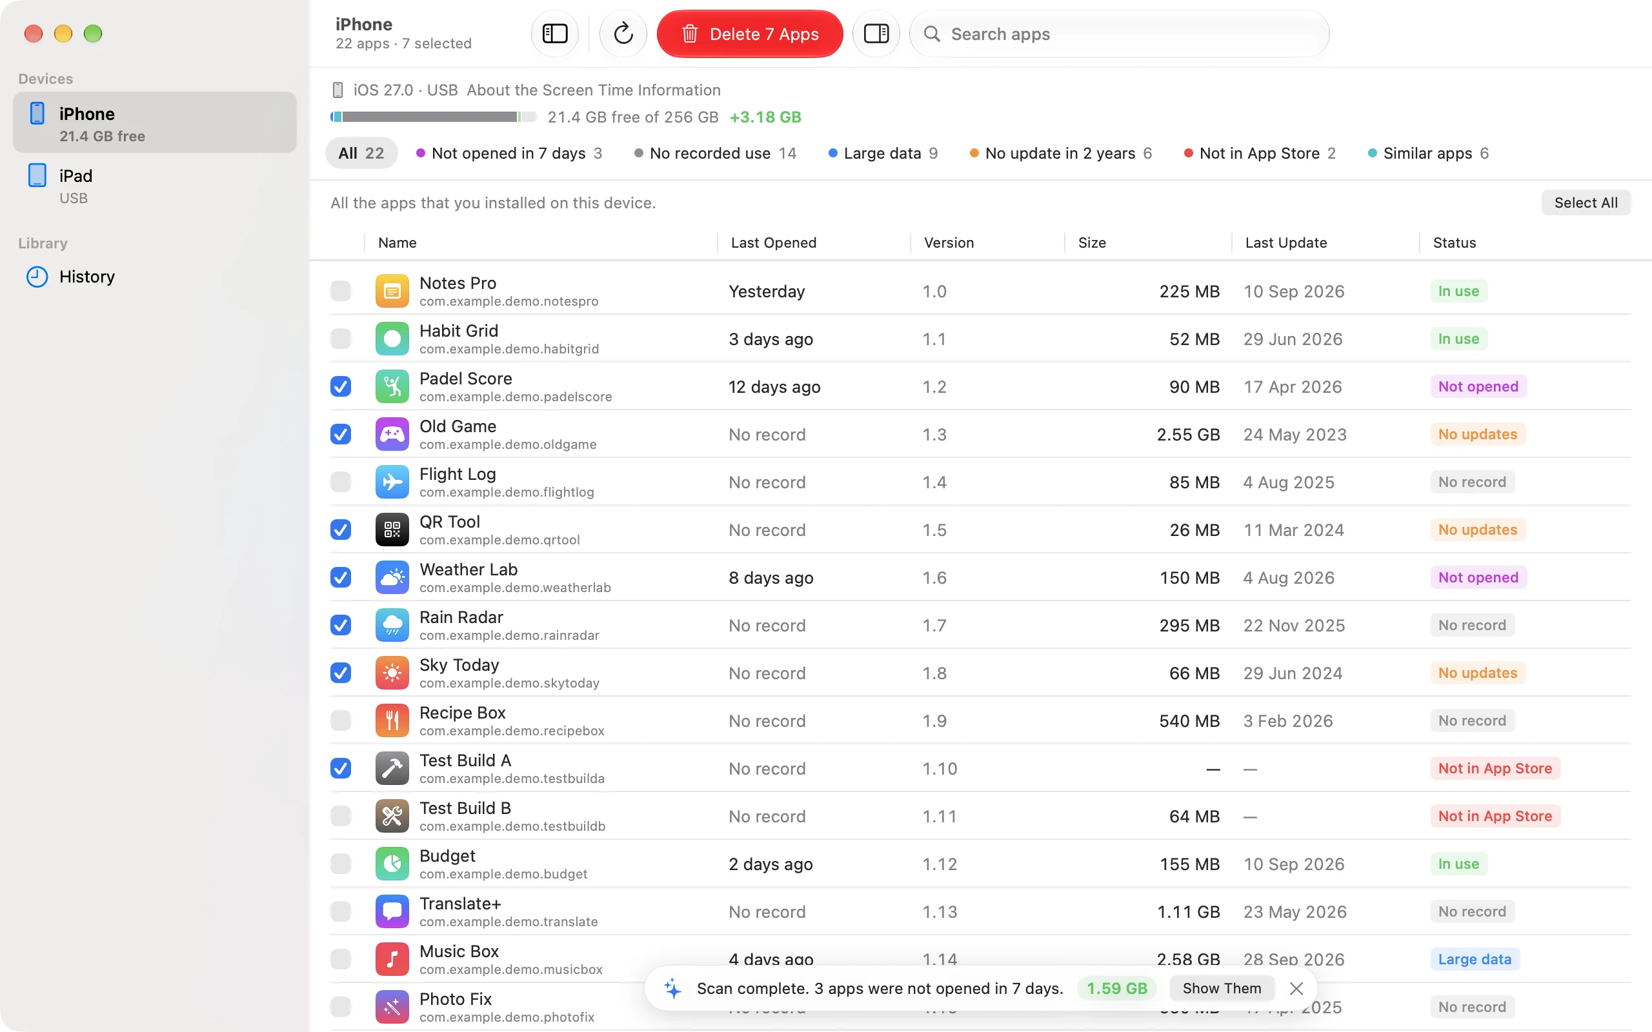This screenshot has width=1652, height=1032.
Task: Open the Notes Pro app icon
Action: (x=392, y=292)
